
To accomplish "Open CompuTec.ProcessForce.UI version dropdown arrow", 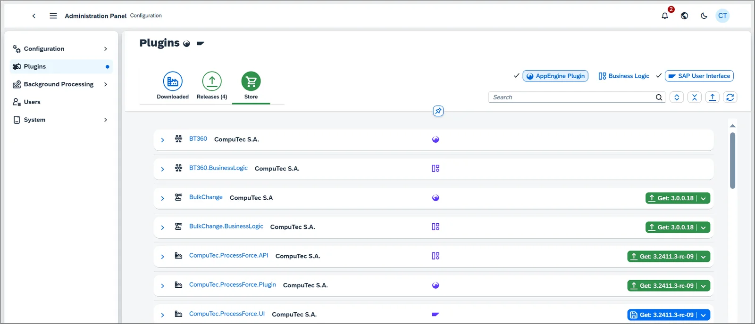I will coord(703,315).
